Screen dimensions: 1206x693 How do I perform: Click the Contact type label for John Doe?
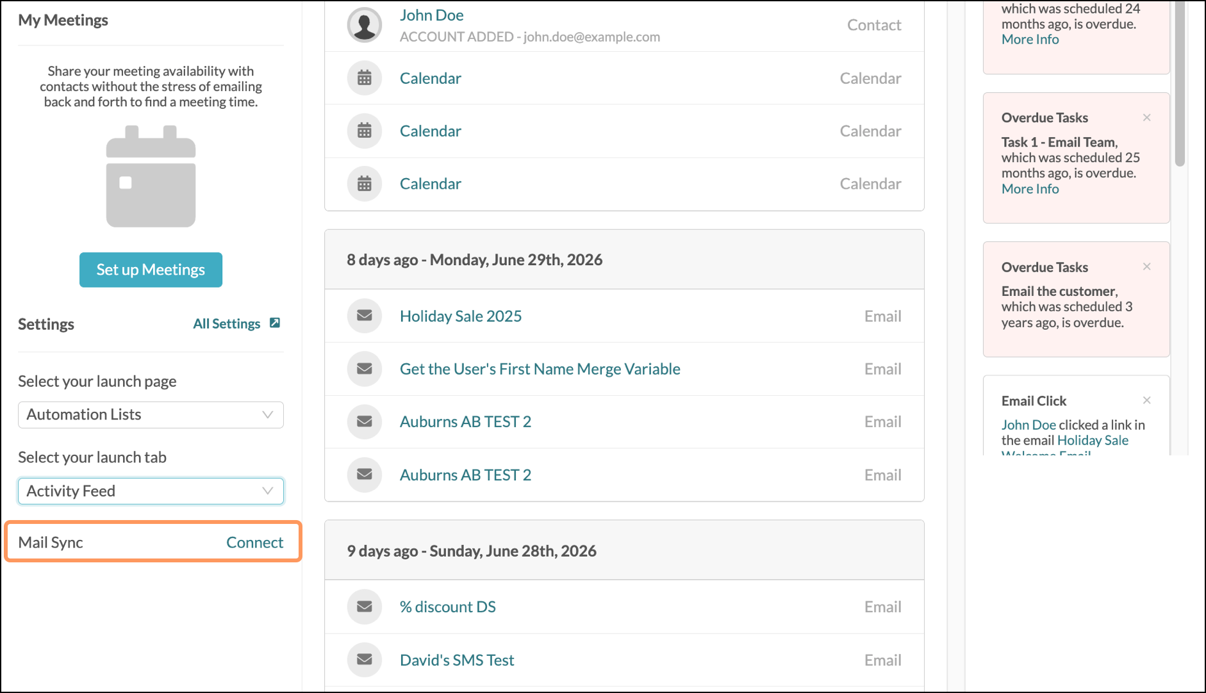(x=874, y=25)
